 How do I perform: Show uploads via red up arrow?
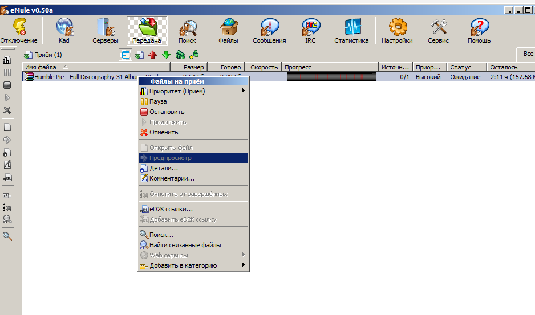tap(152, 55)
